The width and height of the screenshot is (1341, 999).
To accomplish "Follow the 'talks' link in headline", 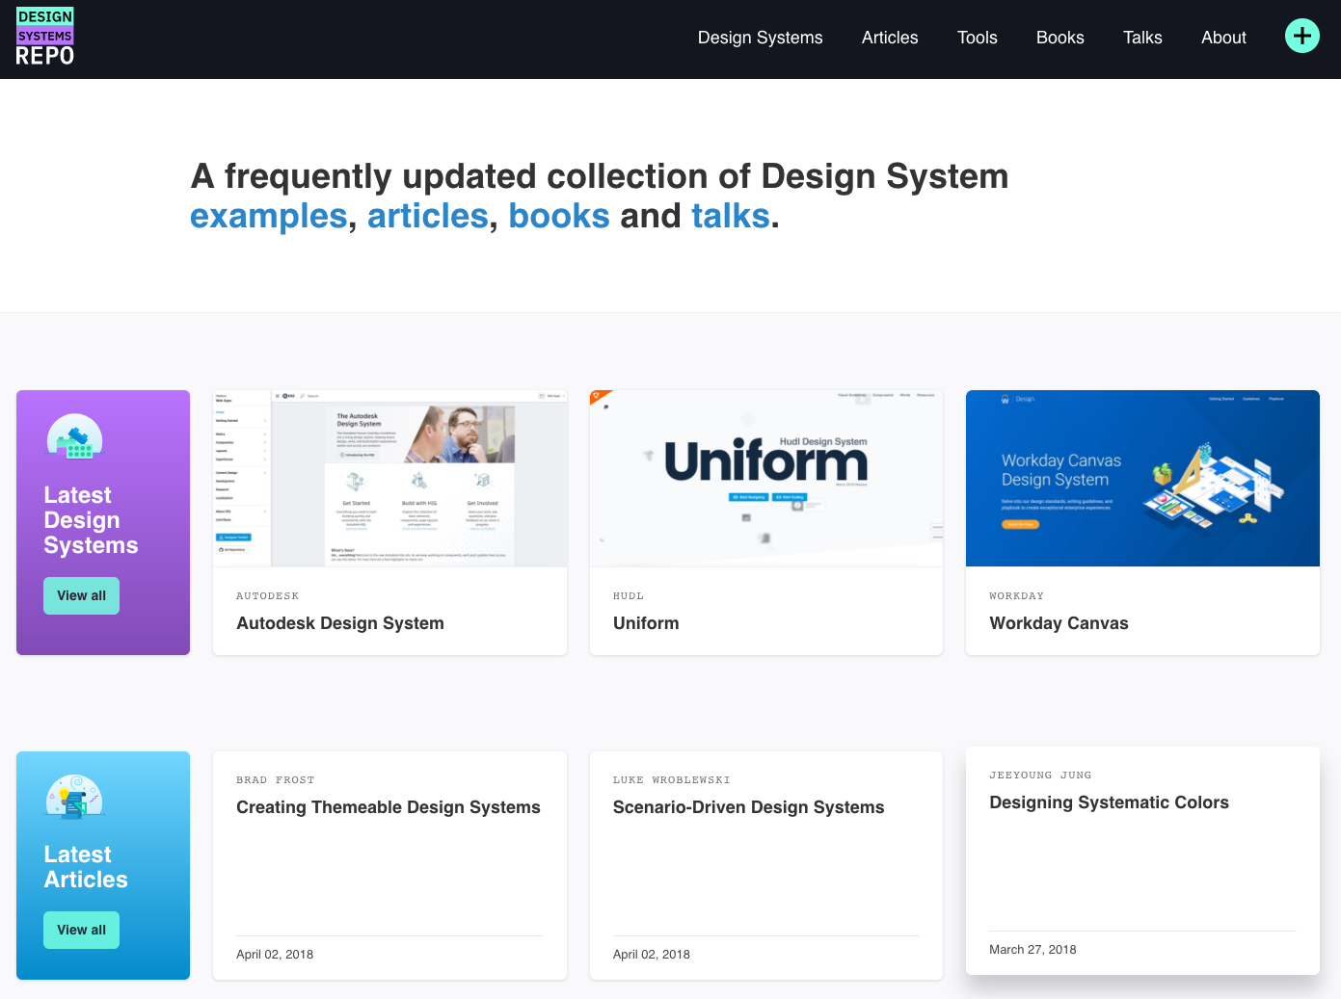I will [731, 216].
